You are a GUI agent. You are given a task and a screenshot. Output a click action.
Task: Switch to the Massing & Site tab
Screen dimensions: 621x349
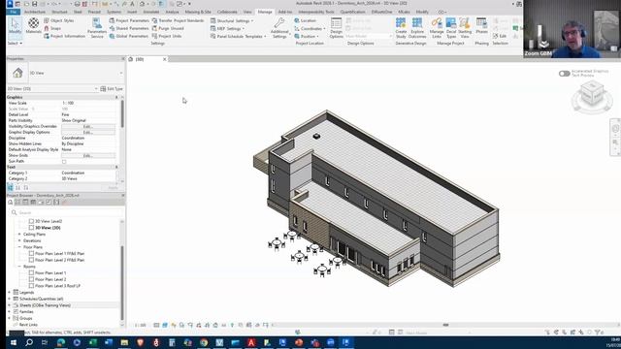coord(198,12)
